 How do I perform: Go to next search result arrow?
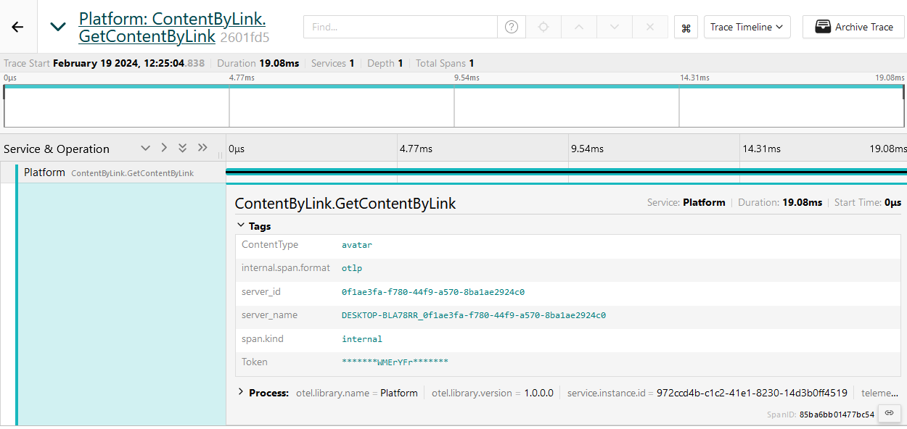click(615, 27)
